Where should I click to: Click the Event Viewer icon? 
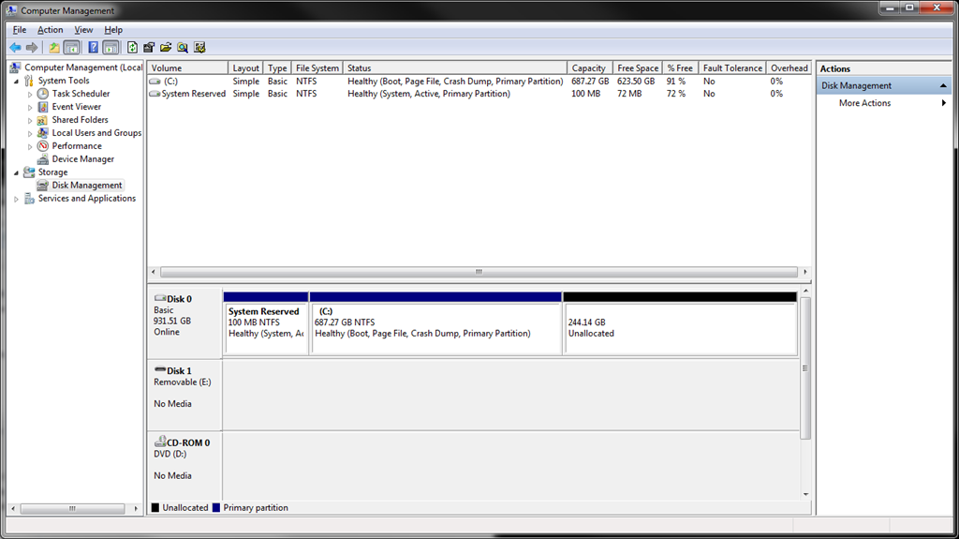(43, 107)
